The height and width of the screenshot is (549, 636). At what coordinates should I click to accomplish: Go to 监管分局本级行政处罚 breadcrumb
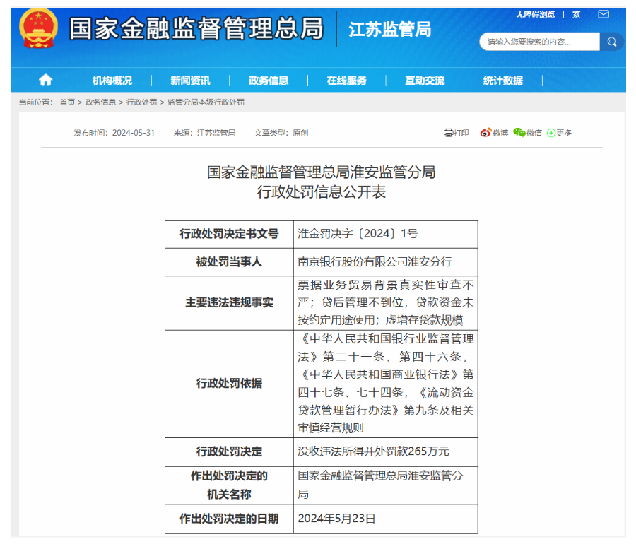(x=206, y=102)
